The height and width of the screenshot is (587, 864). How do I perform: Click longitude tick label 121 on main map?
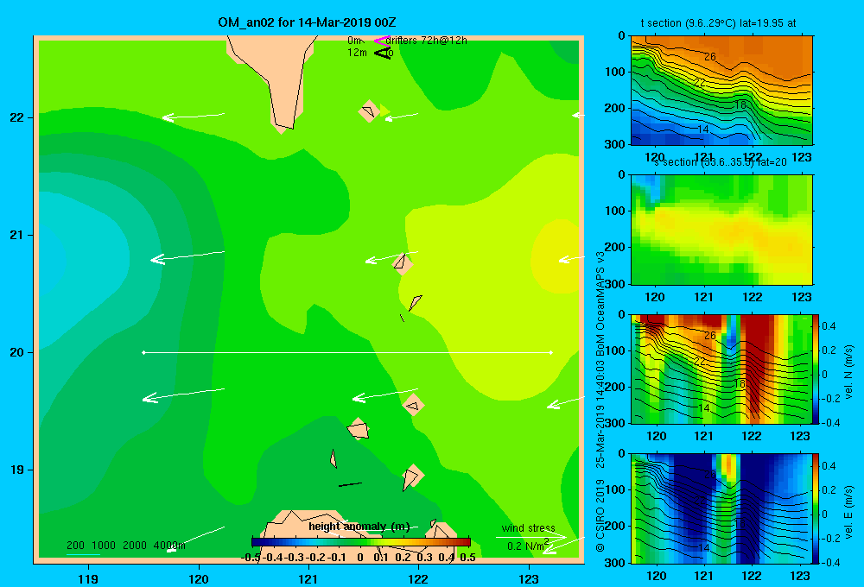point(308,579)
